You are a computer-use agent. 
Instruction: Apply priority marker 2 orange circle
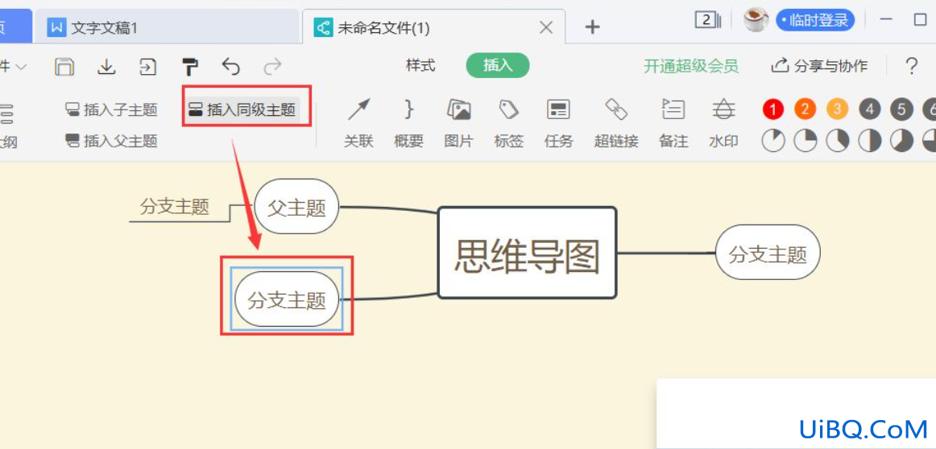tap(806, 109)
